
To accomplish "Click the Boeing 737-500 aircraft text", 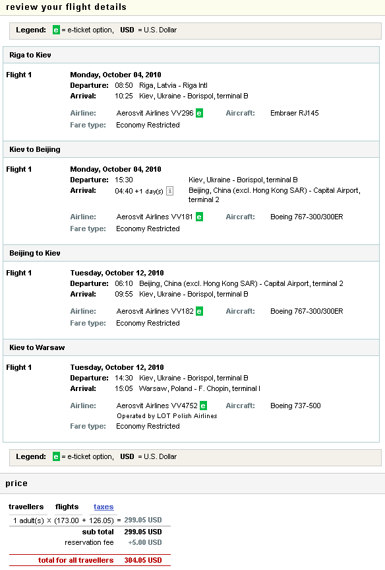I will click(x=295, y=406).
